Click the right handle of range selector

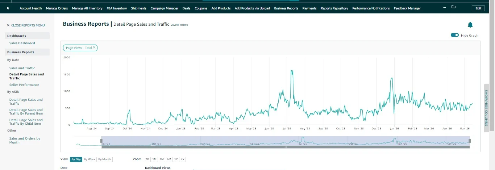(x=470, y=141)
